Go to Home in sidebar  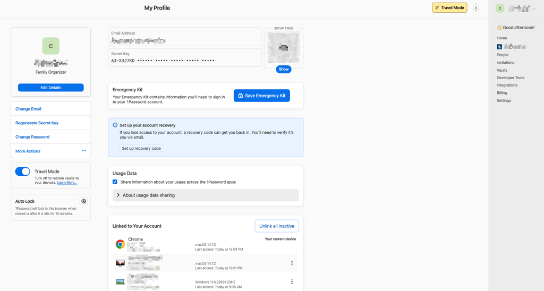pos(501,38)
